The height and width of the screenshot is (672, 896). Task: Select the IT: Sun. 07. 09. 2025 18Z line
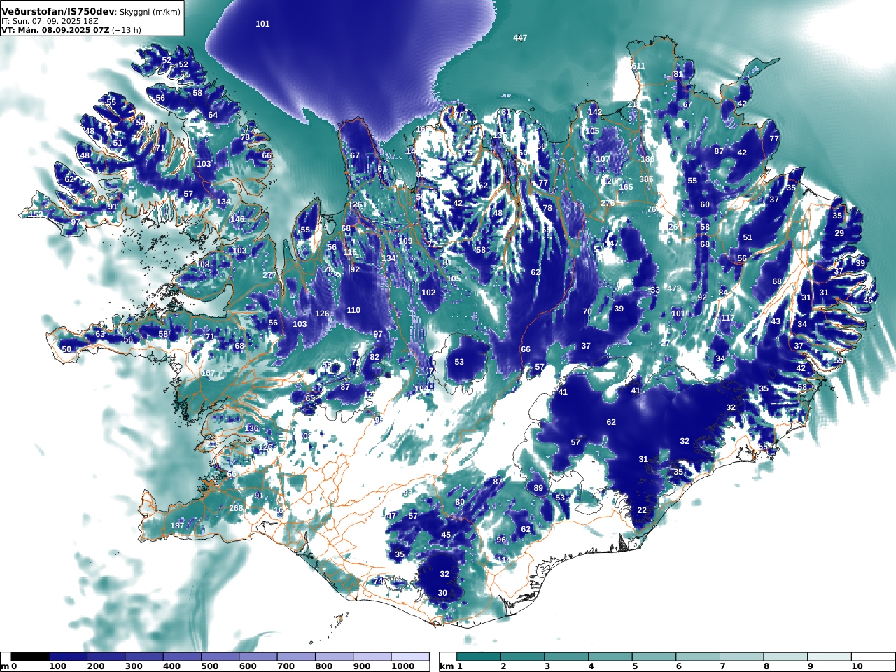point(50,21)
